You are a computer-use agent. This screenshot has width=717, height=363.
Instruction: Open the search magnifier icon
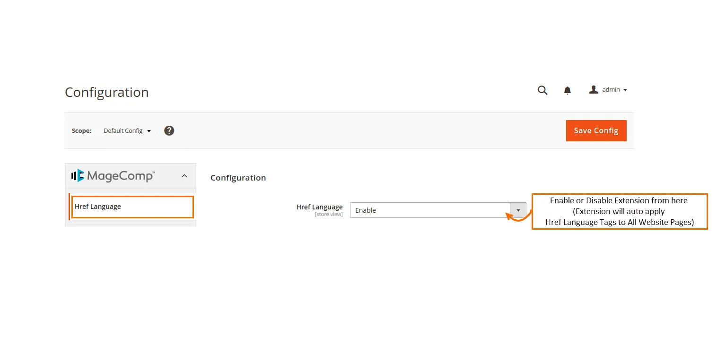pos(542,90)
